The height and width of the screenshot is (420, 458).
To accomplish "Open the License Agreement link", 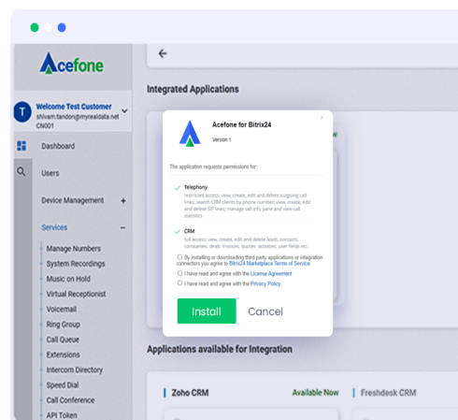I will [271, 273].
